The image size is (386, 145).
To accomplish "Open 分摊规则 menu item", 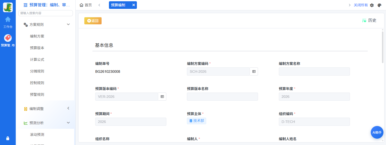I will click(x=37, y=71).
